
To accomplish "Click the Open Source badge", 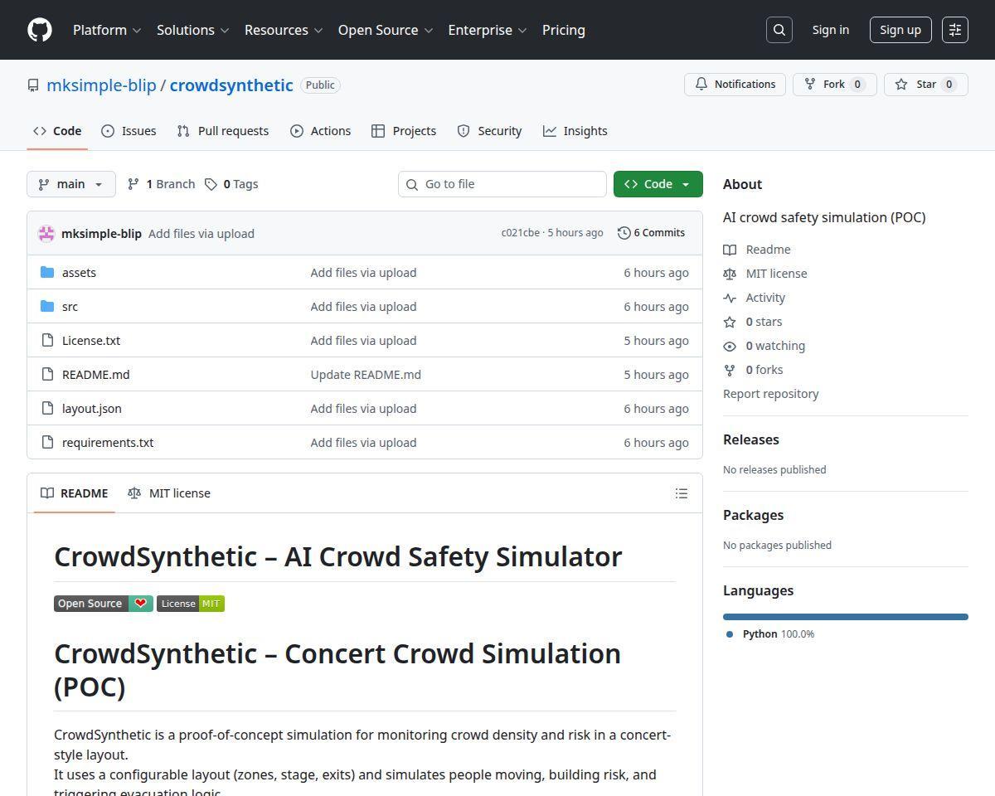I will pos(104,604).
